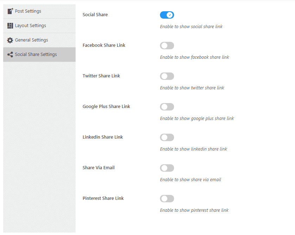Viewport: 295px width, 235px height.
Task: Switch on the Linkedin Share Link toggle
Action: 167,137
